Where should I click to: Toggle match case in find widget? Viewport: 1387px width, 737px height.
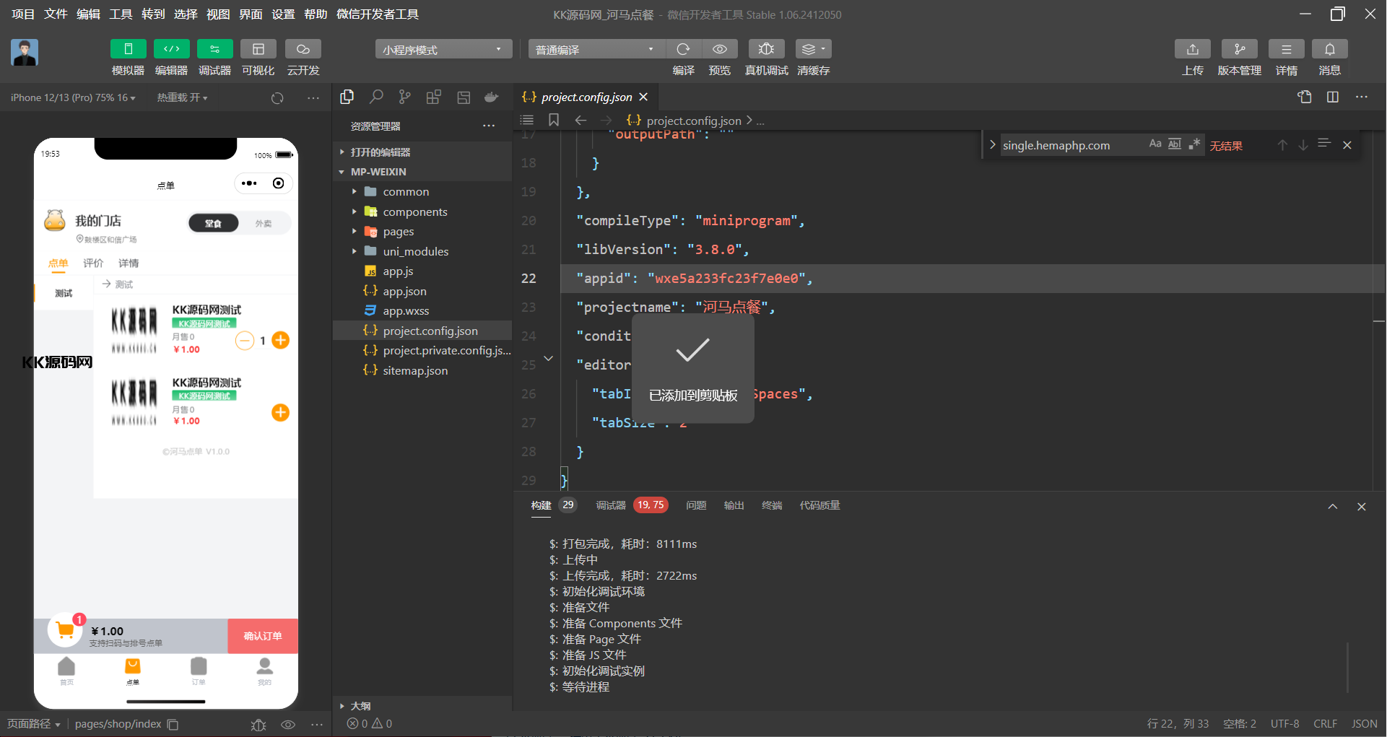pyautogui.click(x=1155, y=144)
